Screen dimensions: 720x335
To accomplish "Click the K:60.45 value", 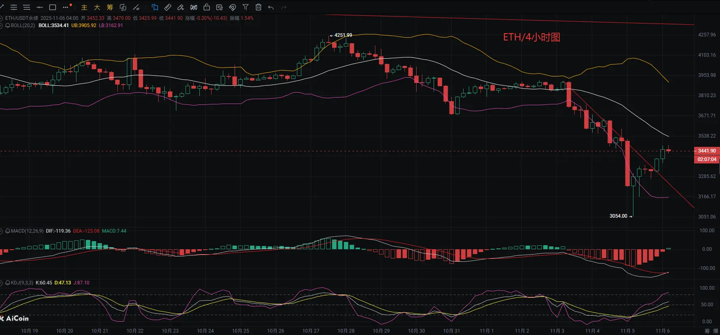I will [44, 283].
